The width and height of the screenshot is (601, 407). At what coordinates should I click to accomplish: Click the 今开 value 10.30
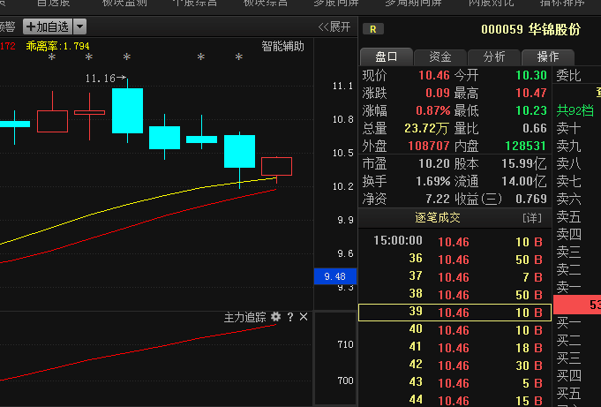531,75
